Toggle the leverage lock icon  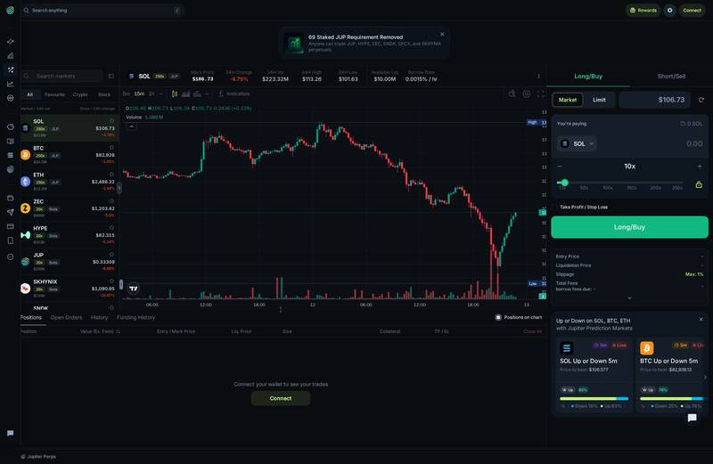click(x=699, y=184)
